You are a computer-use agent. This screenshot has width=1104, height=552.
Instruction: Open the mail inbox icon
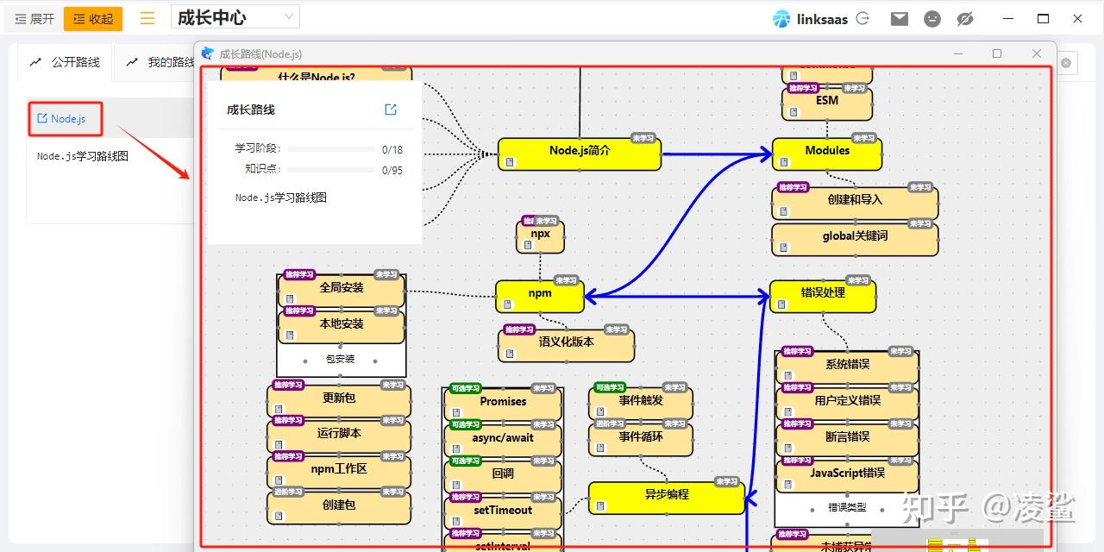click(x=899, y=18)
